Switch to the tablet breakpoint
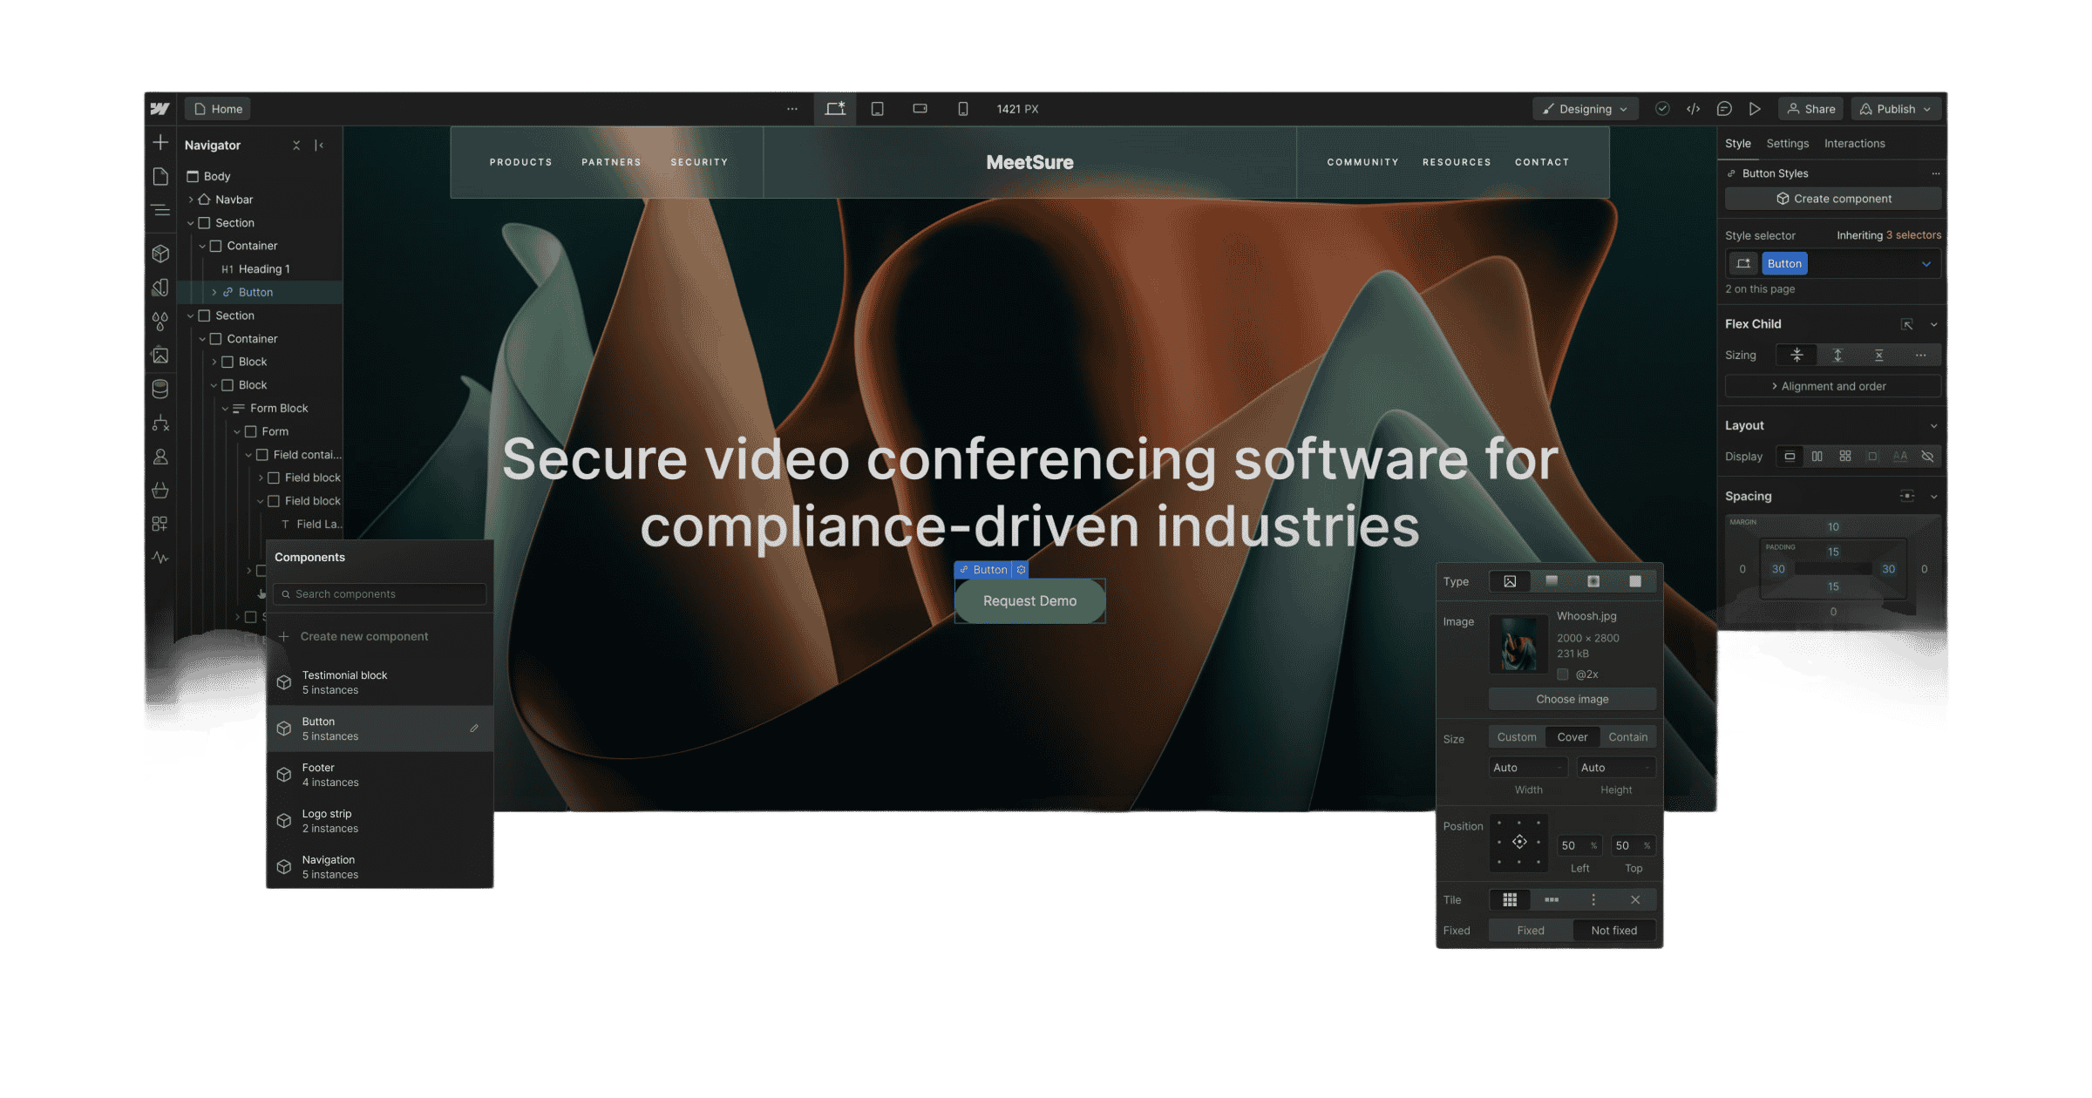2092x1098 pixels. 878,109
